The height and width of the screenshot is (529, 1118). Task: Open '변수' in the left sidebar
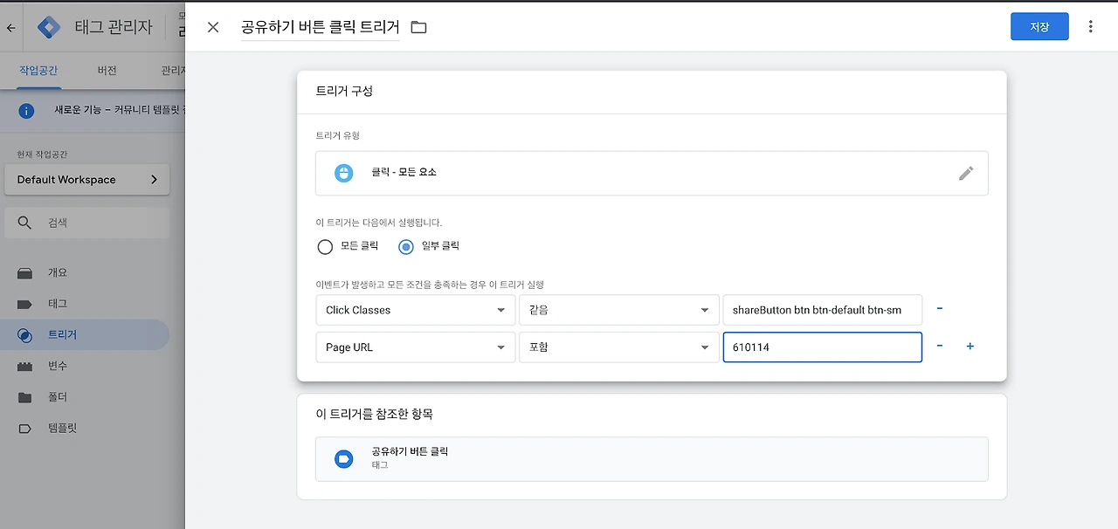(x=58, y=366)
